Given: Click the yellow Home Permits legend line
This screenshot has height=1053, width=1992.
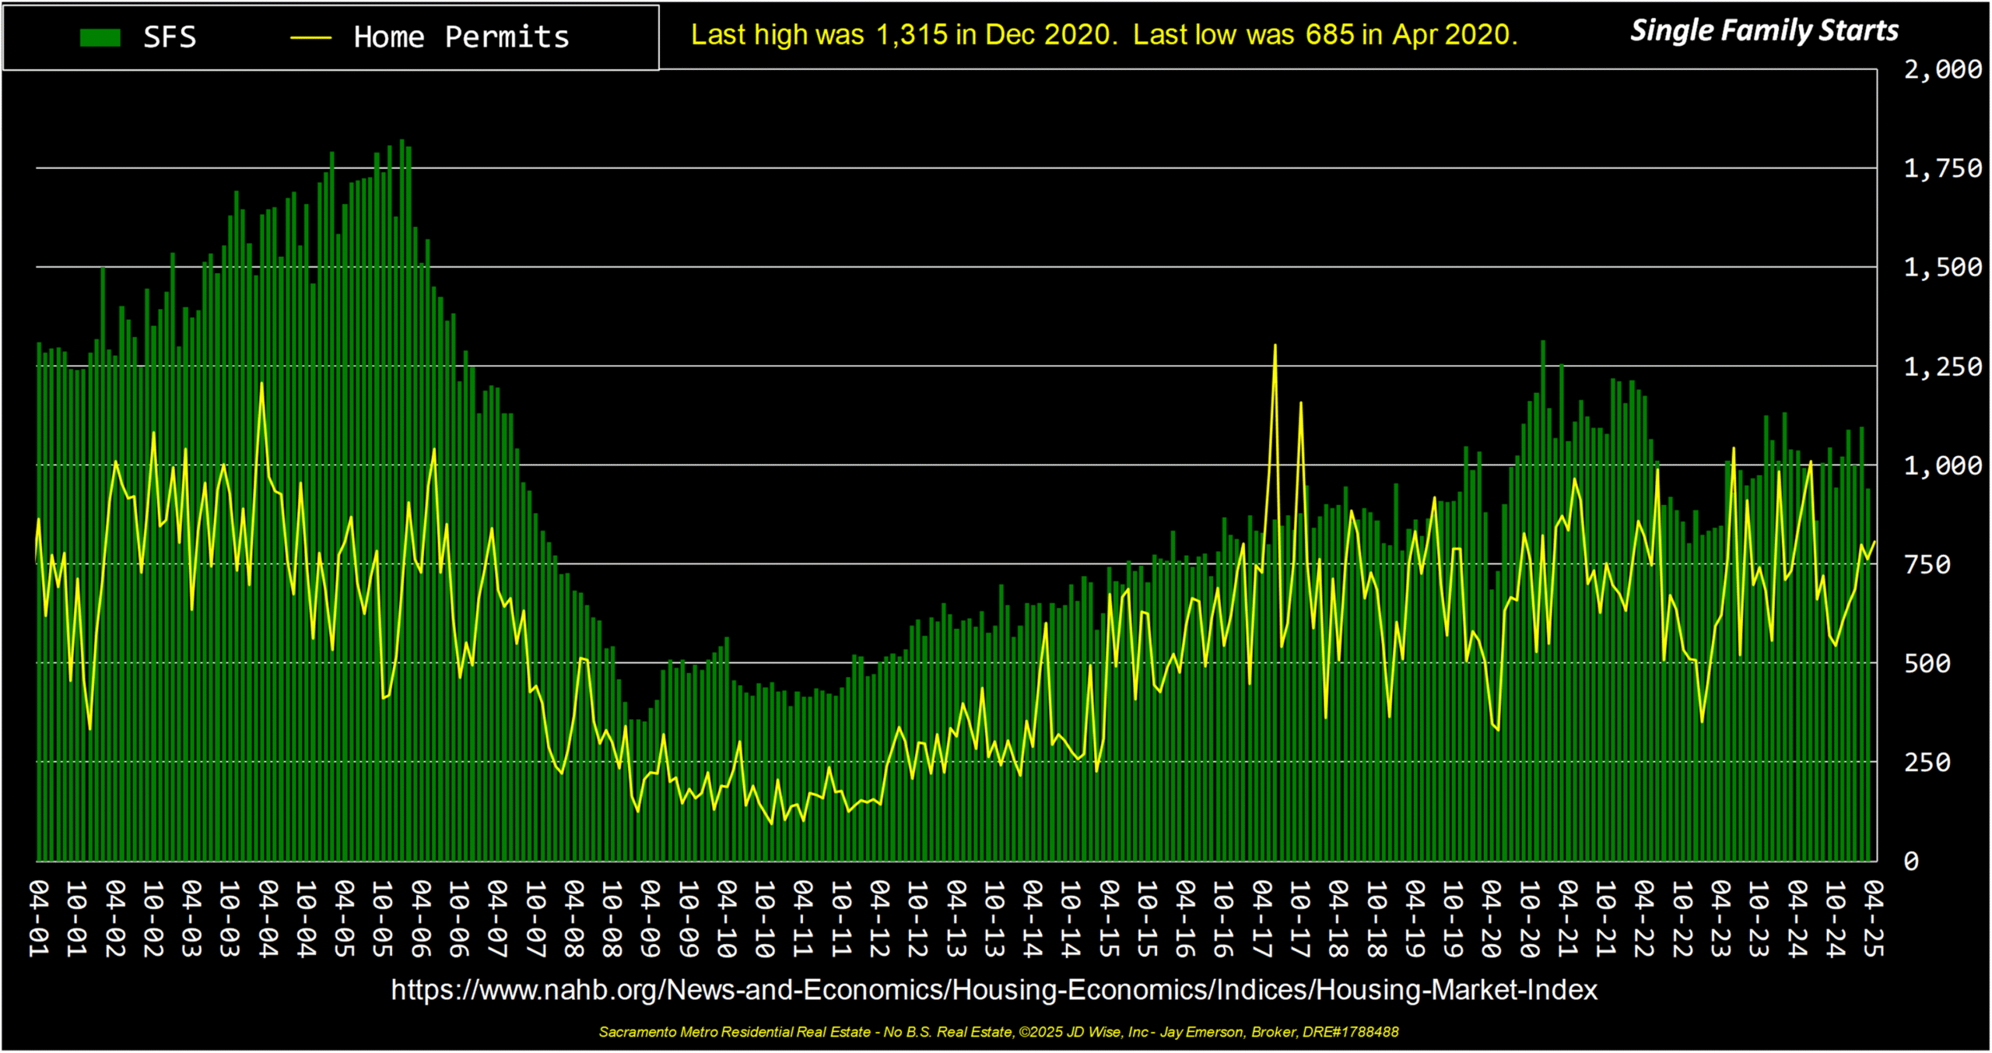Looking at the screenshot, I should 310,37.
